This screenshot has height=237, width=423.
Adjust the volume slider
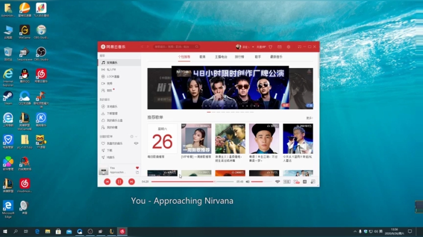[x=261, y=182]
